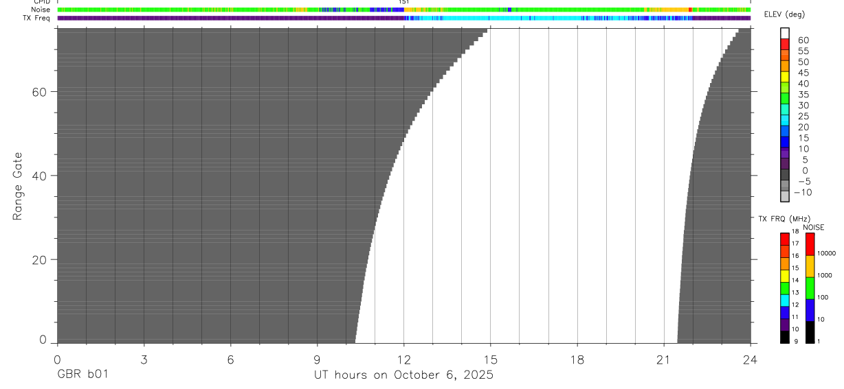Select the white top cap of ELEV color bar
The height and width of the screenshot is (389, 844).
point(785,33)
